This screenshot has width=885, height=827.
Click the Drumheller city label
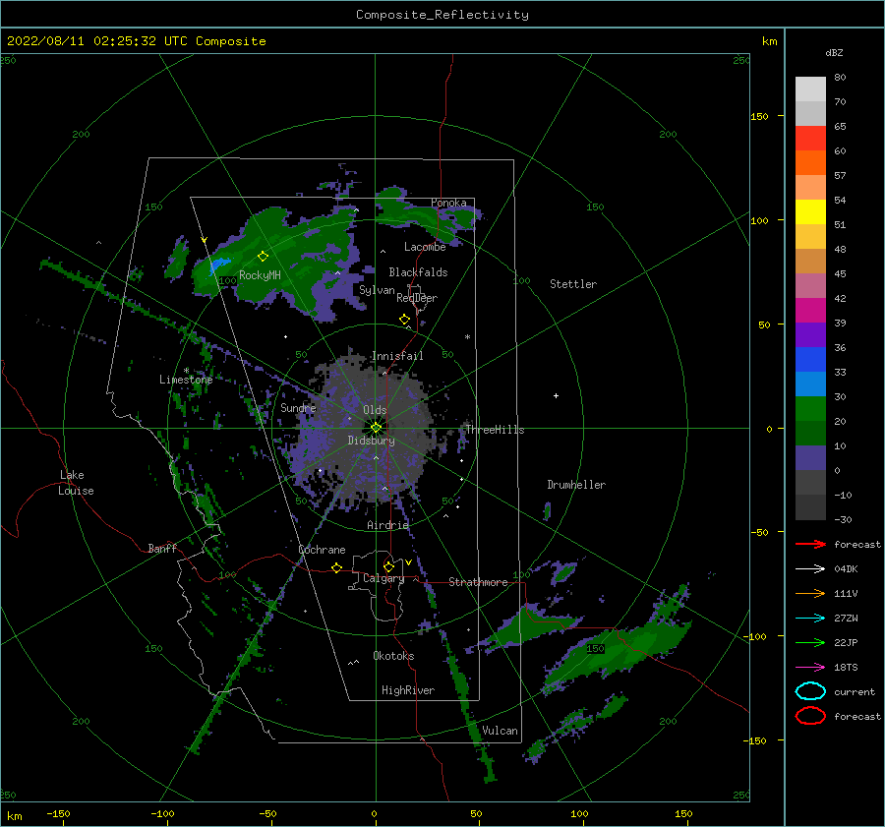[x=576, y=485]
